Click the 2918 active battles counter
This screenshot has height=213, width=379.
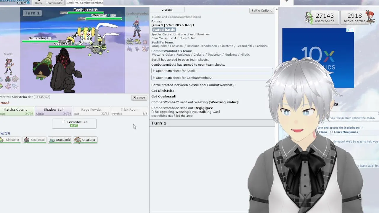[354, 17]
